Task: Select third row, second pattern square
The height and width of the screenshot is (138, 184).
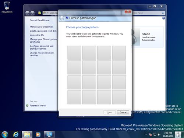Action: [89, 82]
